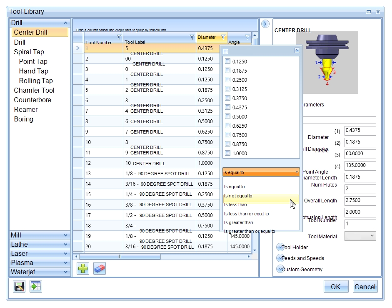This screenshot has width=392, height=308.
Task: Click the save tool library icon
Action: coord(19,286)
